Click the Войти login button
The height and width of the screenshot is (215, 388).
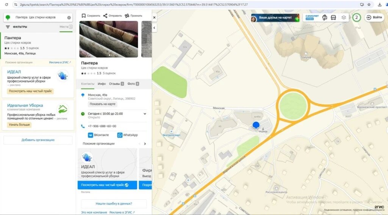pos(374,17)
